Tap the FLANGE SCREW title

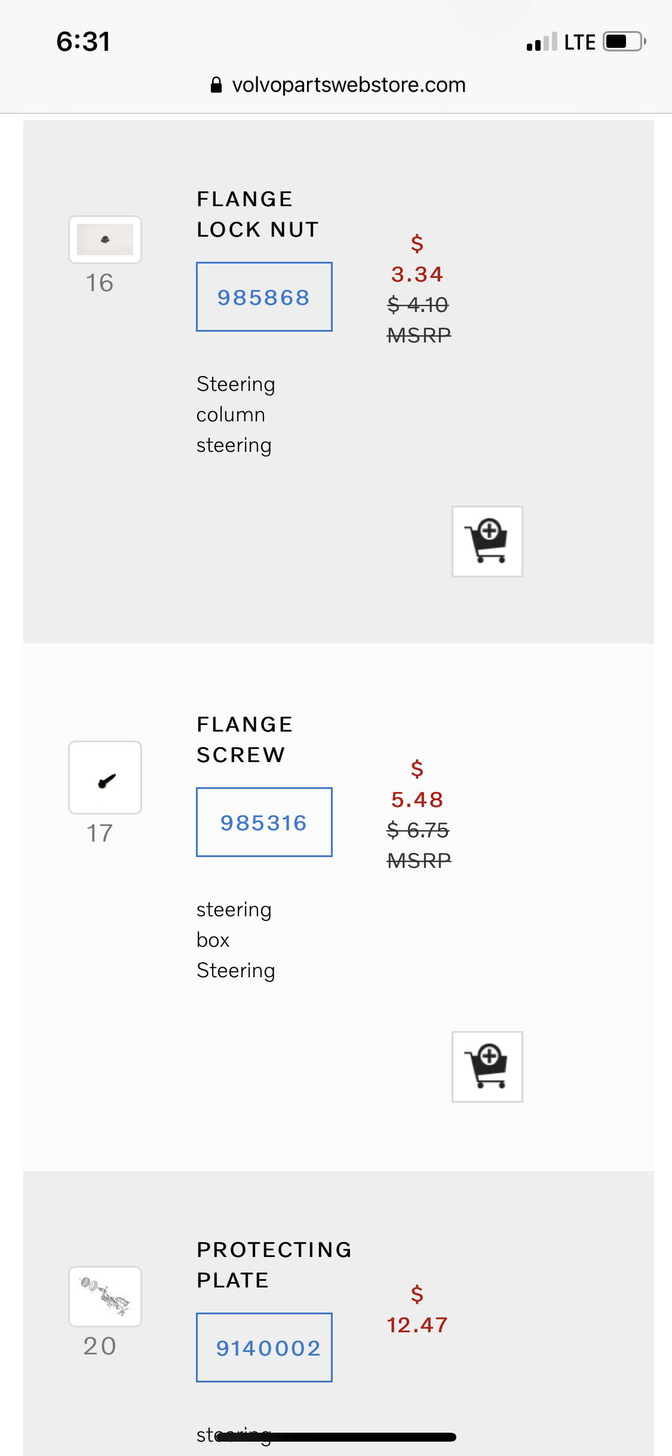click(x=245, y=740)
